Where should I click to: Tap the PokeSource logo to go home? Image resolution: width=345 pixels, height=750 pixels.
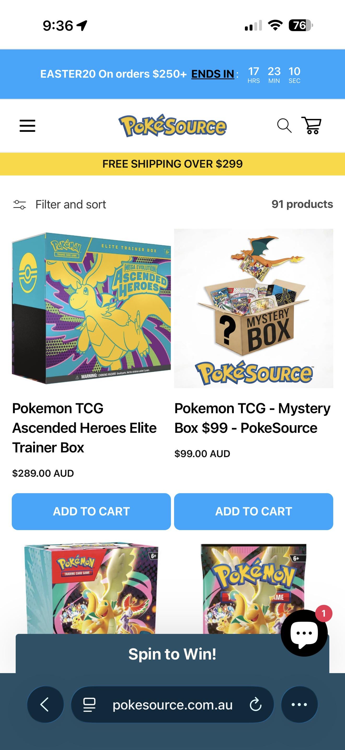tap(172, 126)
